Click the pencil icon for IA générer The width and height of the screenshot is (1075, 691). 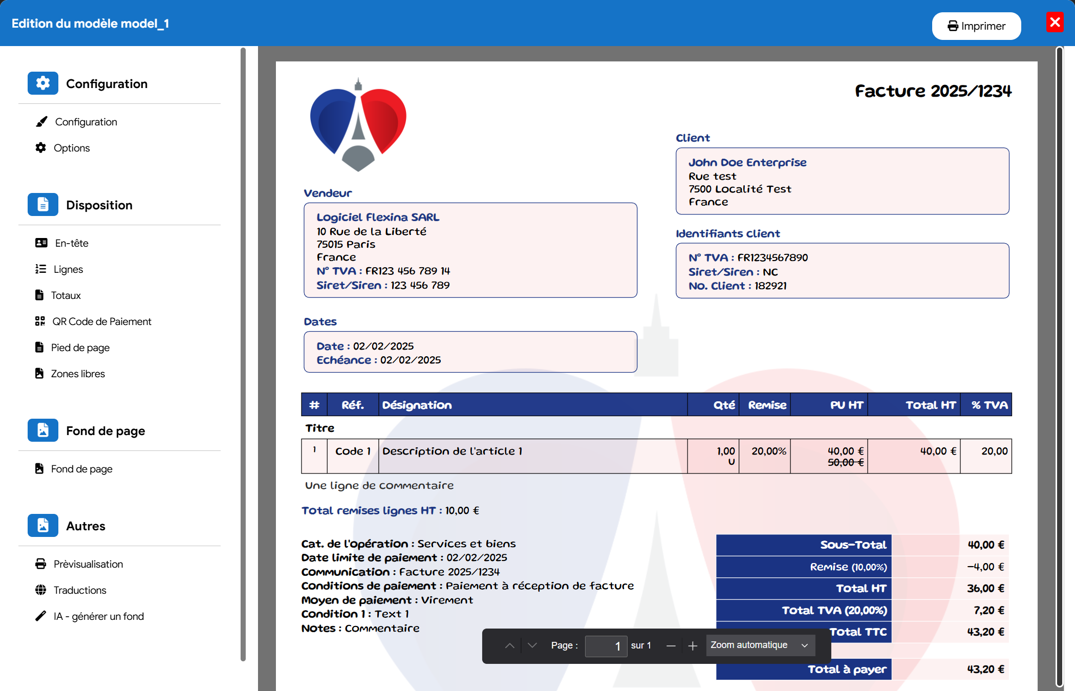coord(41,616)
